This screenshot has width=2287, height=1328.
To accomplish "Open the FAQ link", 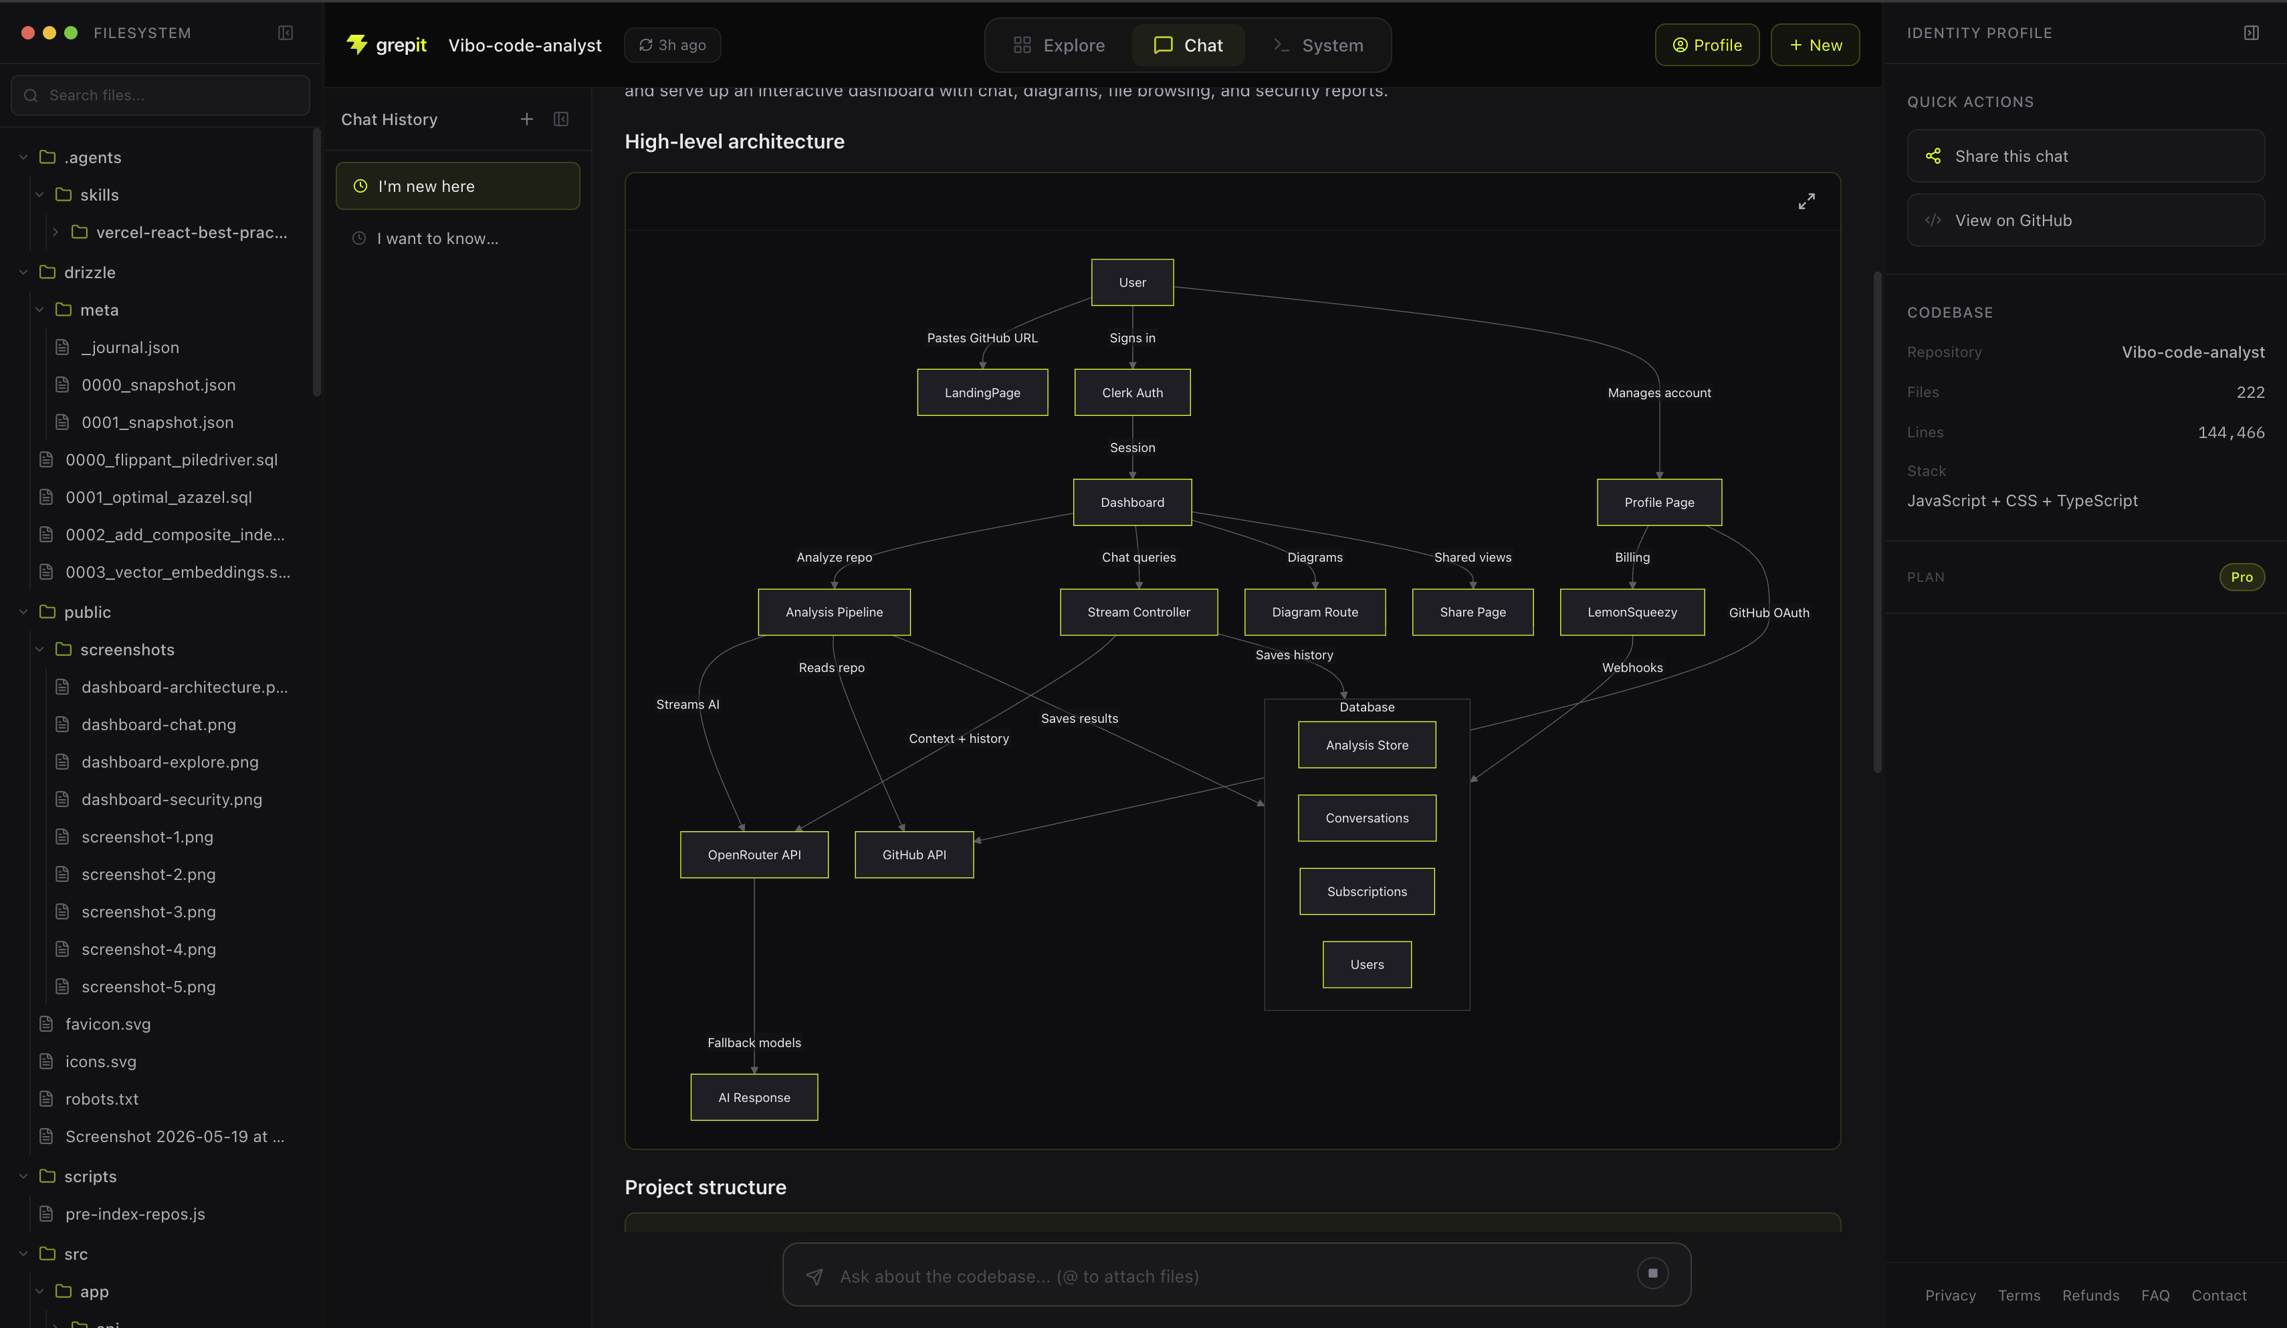I will click(x=2155, y=1295).
